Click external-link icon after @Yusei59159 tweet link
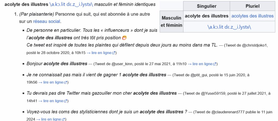278x121 pixels. [x=65, y=101]
